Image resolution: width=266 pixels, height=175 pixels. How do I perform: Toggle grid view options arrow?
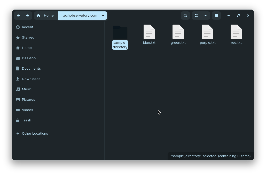[206, 16]
